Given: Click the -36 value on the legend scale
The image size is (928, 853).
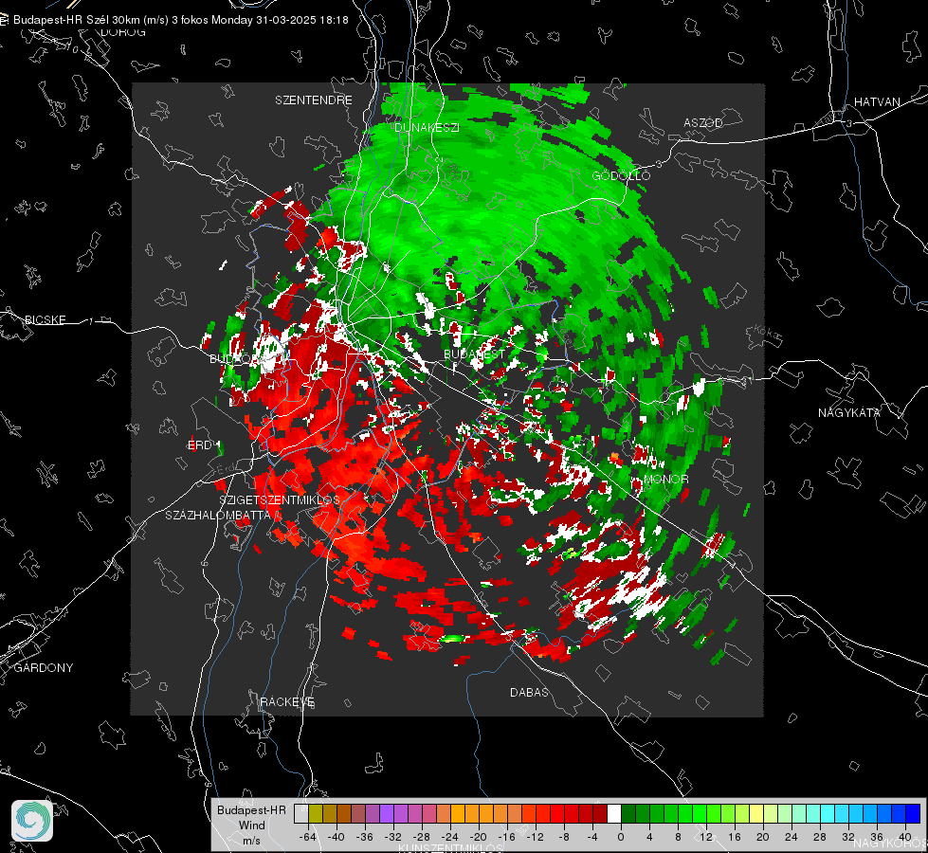Looking at the screenshot, I should click(365, 837).
